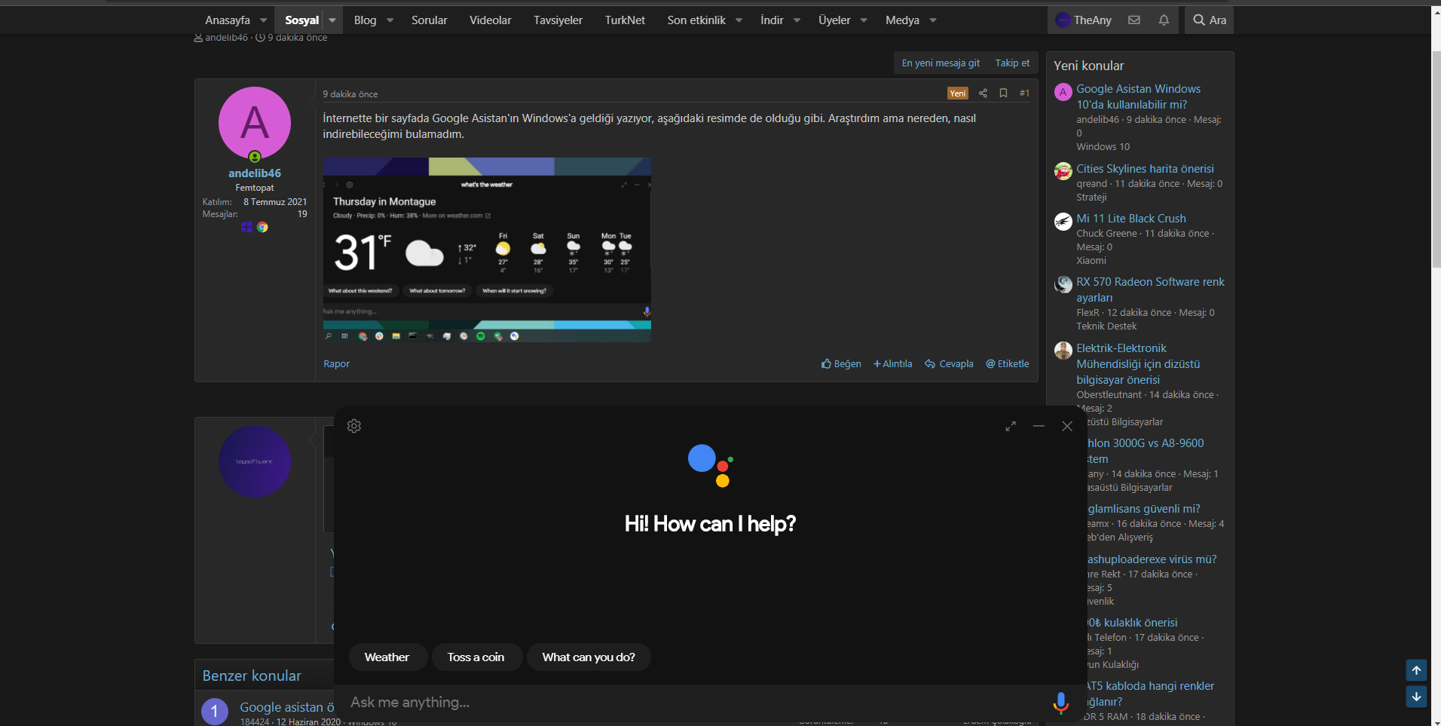The width and height of the screenshot is (1441, 726).
Task: Bookmark the first post
Action: pyautogui.click(x=1003, y=93)
